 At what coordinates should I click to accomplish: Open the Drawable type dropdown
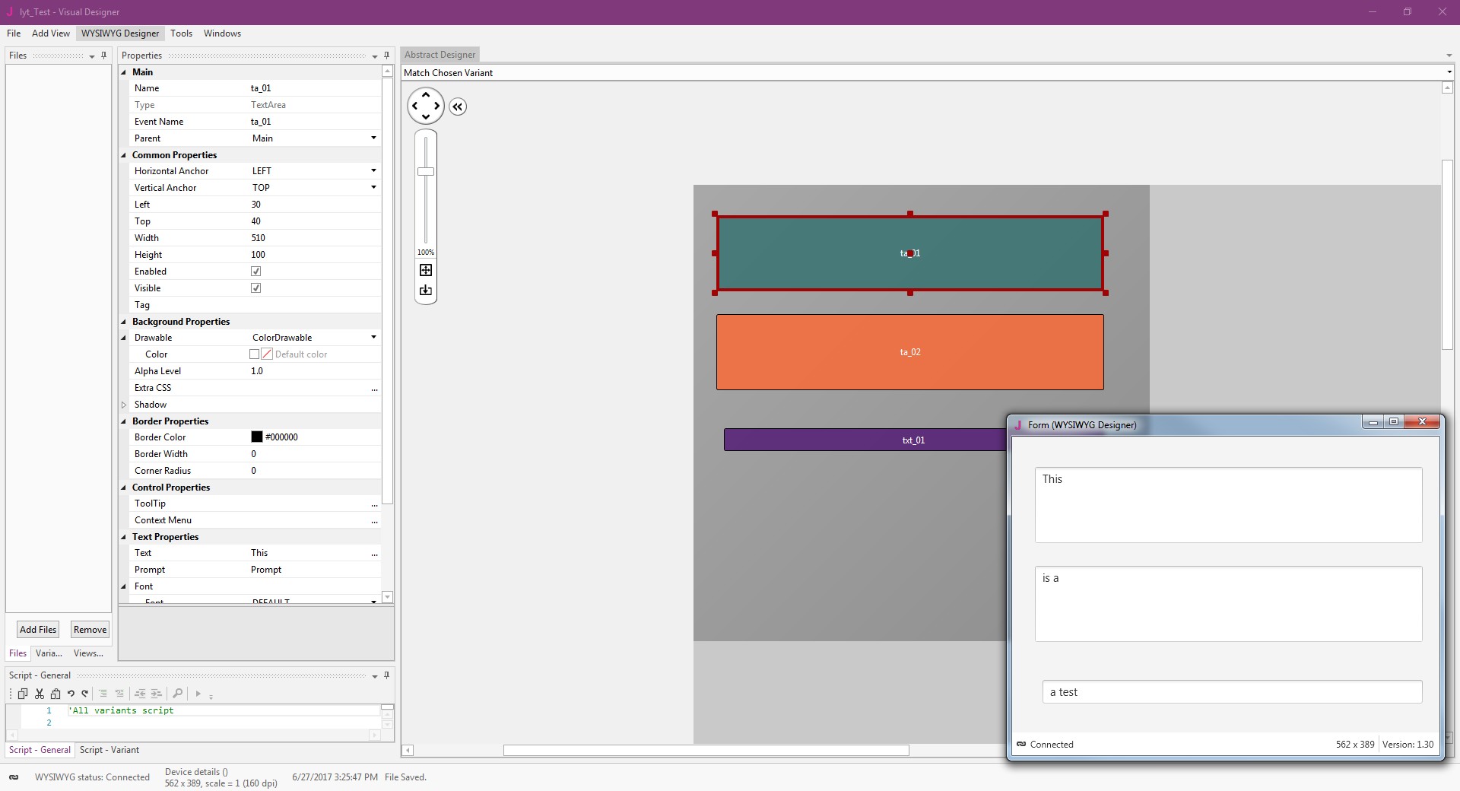[x=373, y=338]
